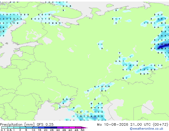Click the 13 mm precipitation value

pyautogui.click(x=165, y=44)
